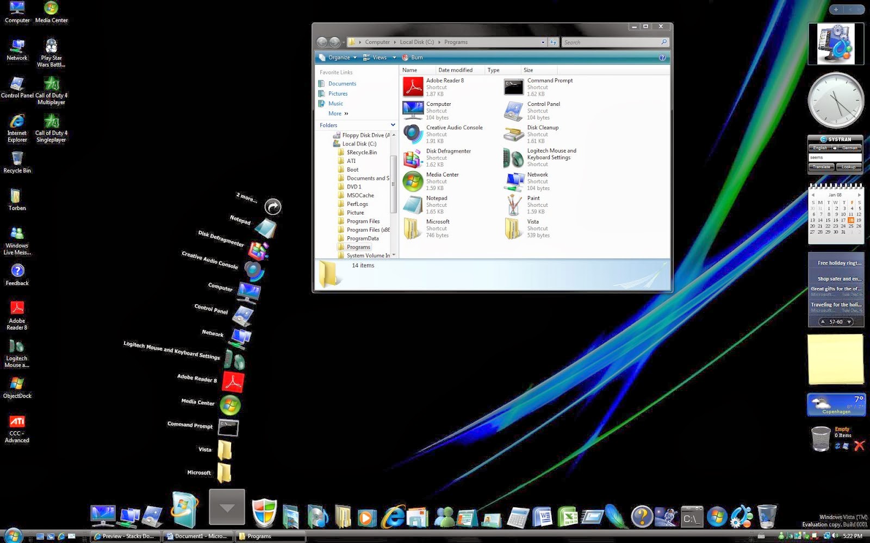
Task: Click Lookup in the Systran gadget
Action: [x=848, y=167]
